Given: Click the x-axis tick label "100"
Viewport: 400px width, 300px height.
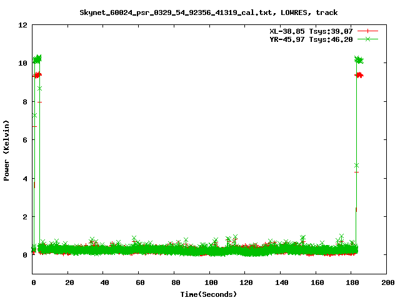Looking at the screenshot, I should 211,282.
